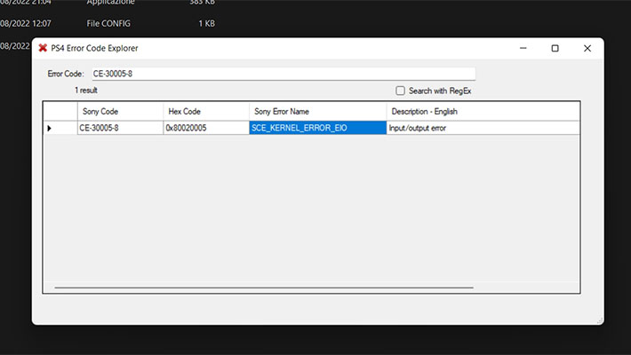Select the row arrow indicator for CE-30005-8
Image resolution: width=631 pixels, height=355 pixels.
(x=60, y=128)
